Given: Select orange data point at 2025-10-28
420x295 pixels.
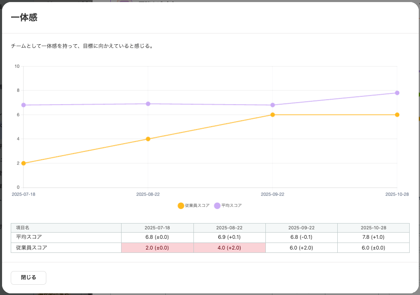Looking at the screenshot, I should tap(397, 114).
